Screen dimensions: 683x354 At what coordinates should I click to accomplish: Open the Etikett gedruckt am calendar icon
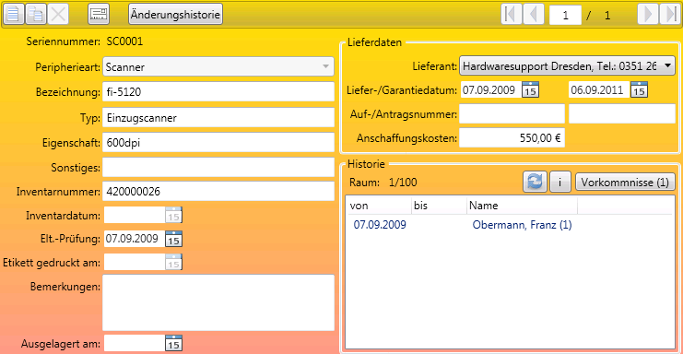174,262
